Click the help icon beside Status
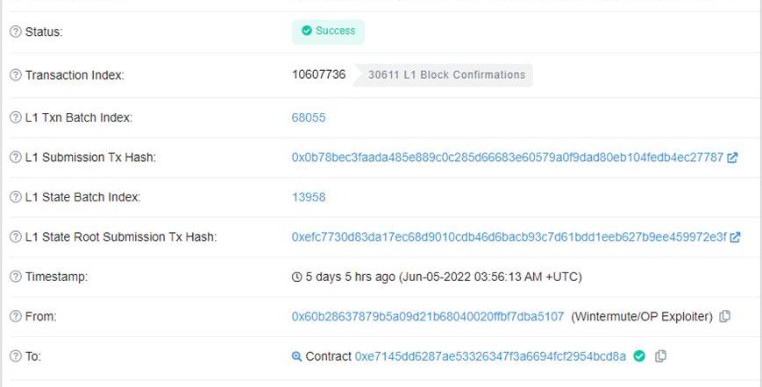 16,32
